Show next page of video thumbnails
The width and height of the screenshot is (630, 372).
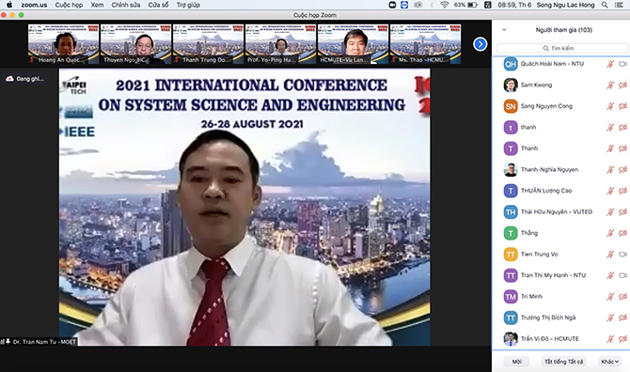click(480, 44)
